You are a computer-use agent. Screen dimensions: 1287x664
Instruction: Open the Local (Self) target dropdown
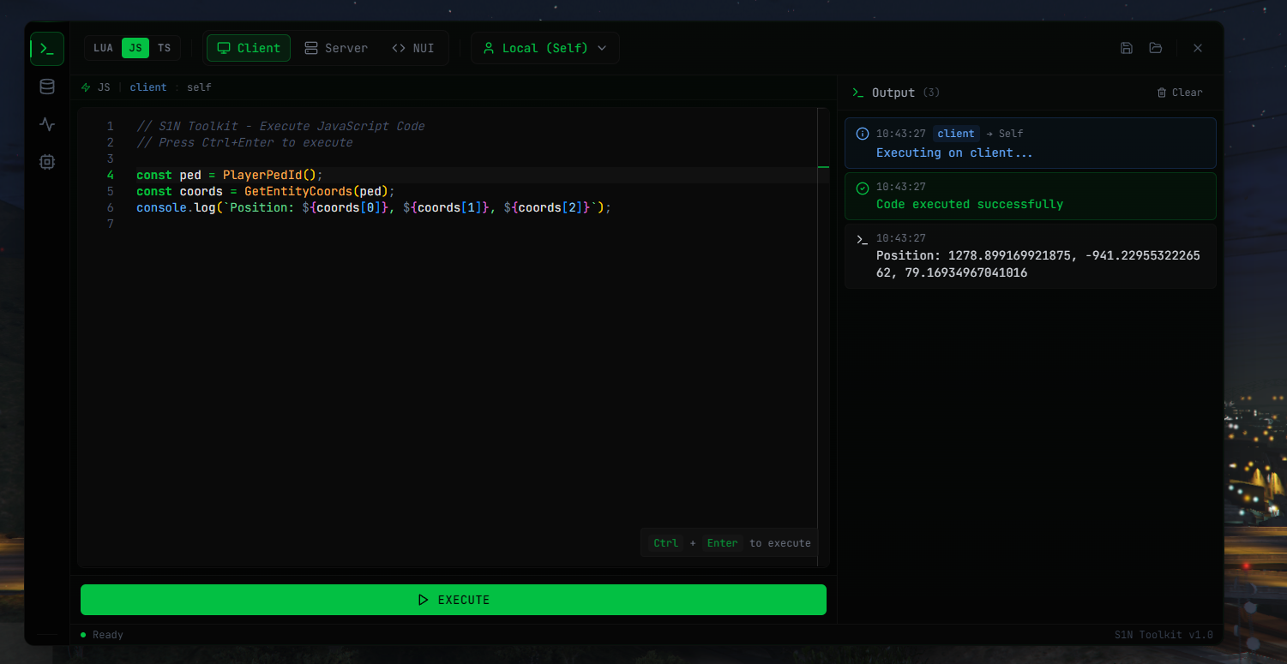tap(545, 48)
